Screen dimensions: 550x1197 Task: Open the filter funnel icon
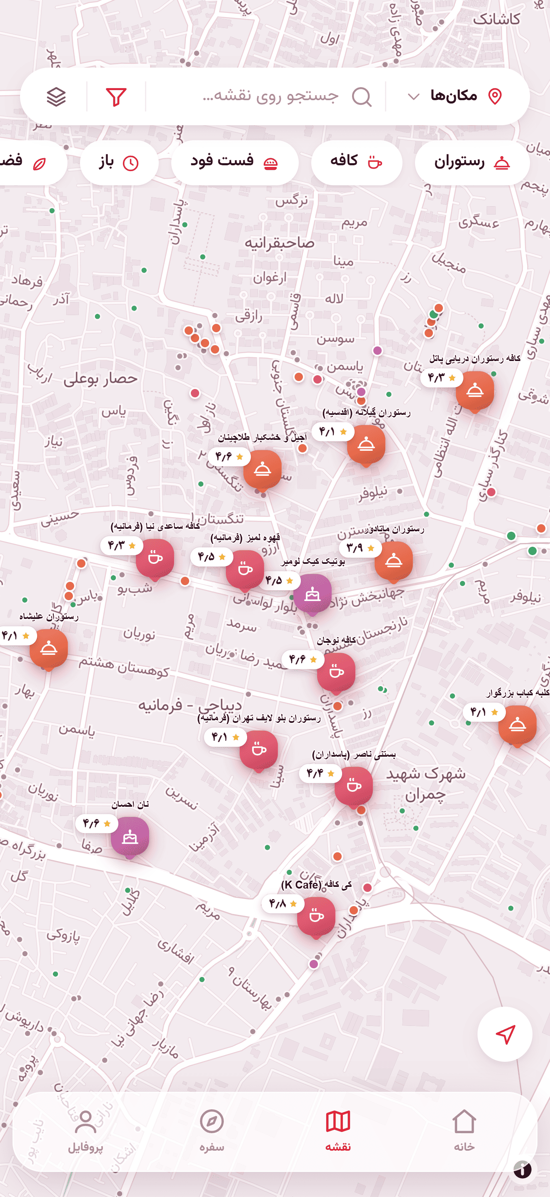click(x=116, y=97)
